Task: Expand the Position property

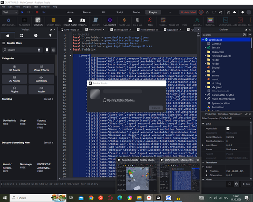Action: (207, 171)
